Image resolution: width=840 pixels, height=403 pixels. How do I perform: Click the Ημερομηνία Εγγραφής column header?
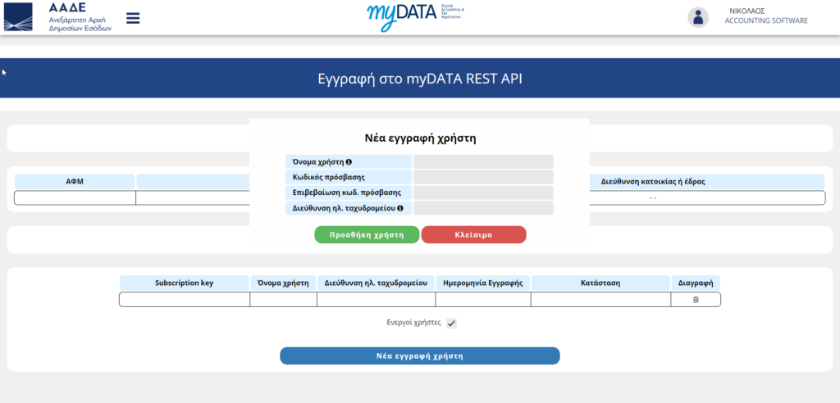point(482,283)
